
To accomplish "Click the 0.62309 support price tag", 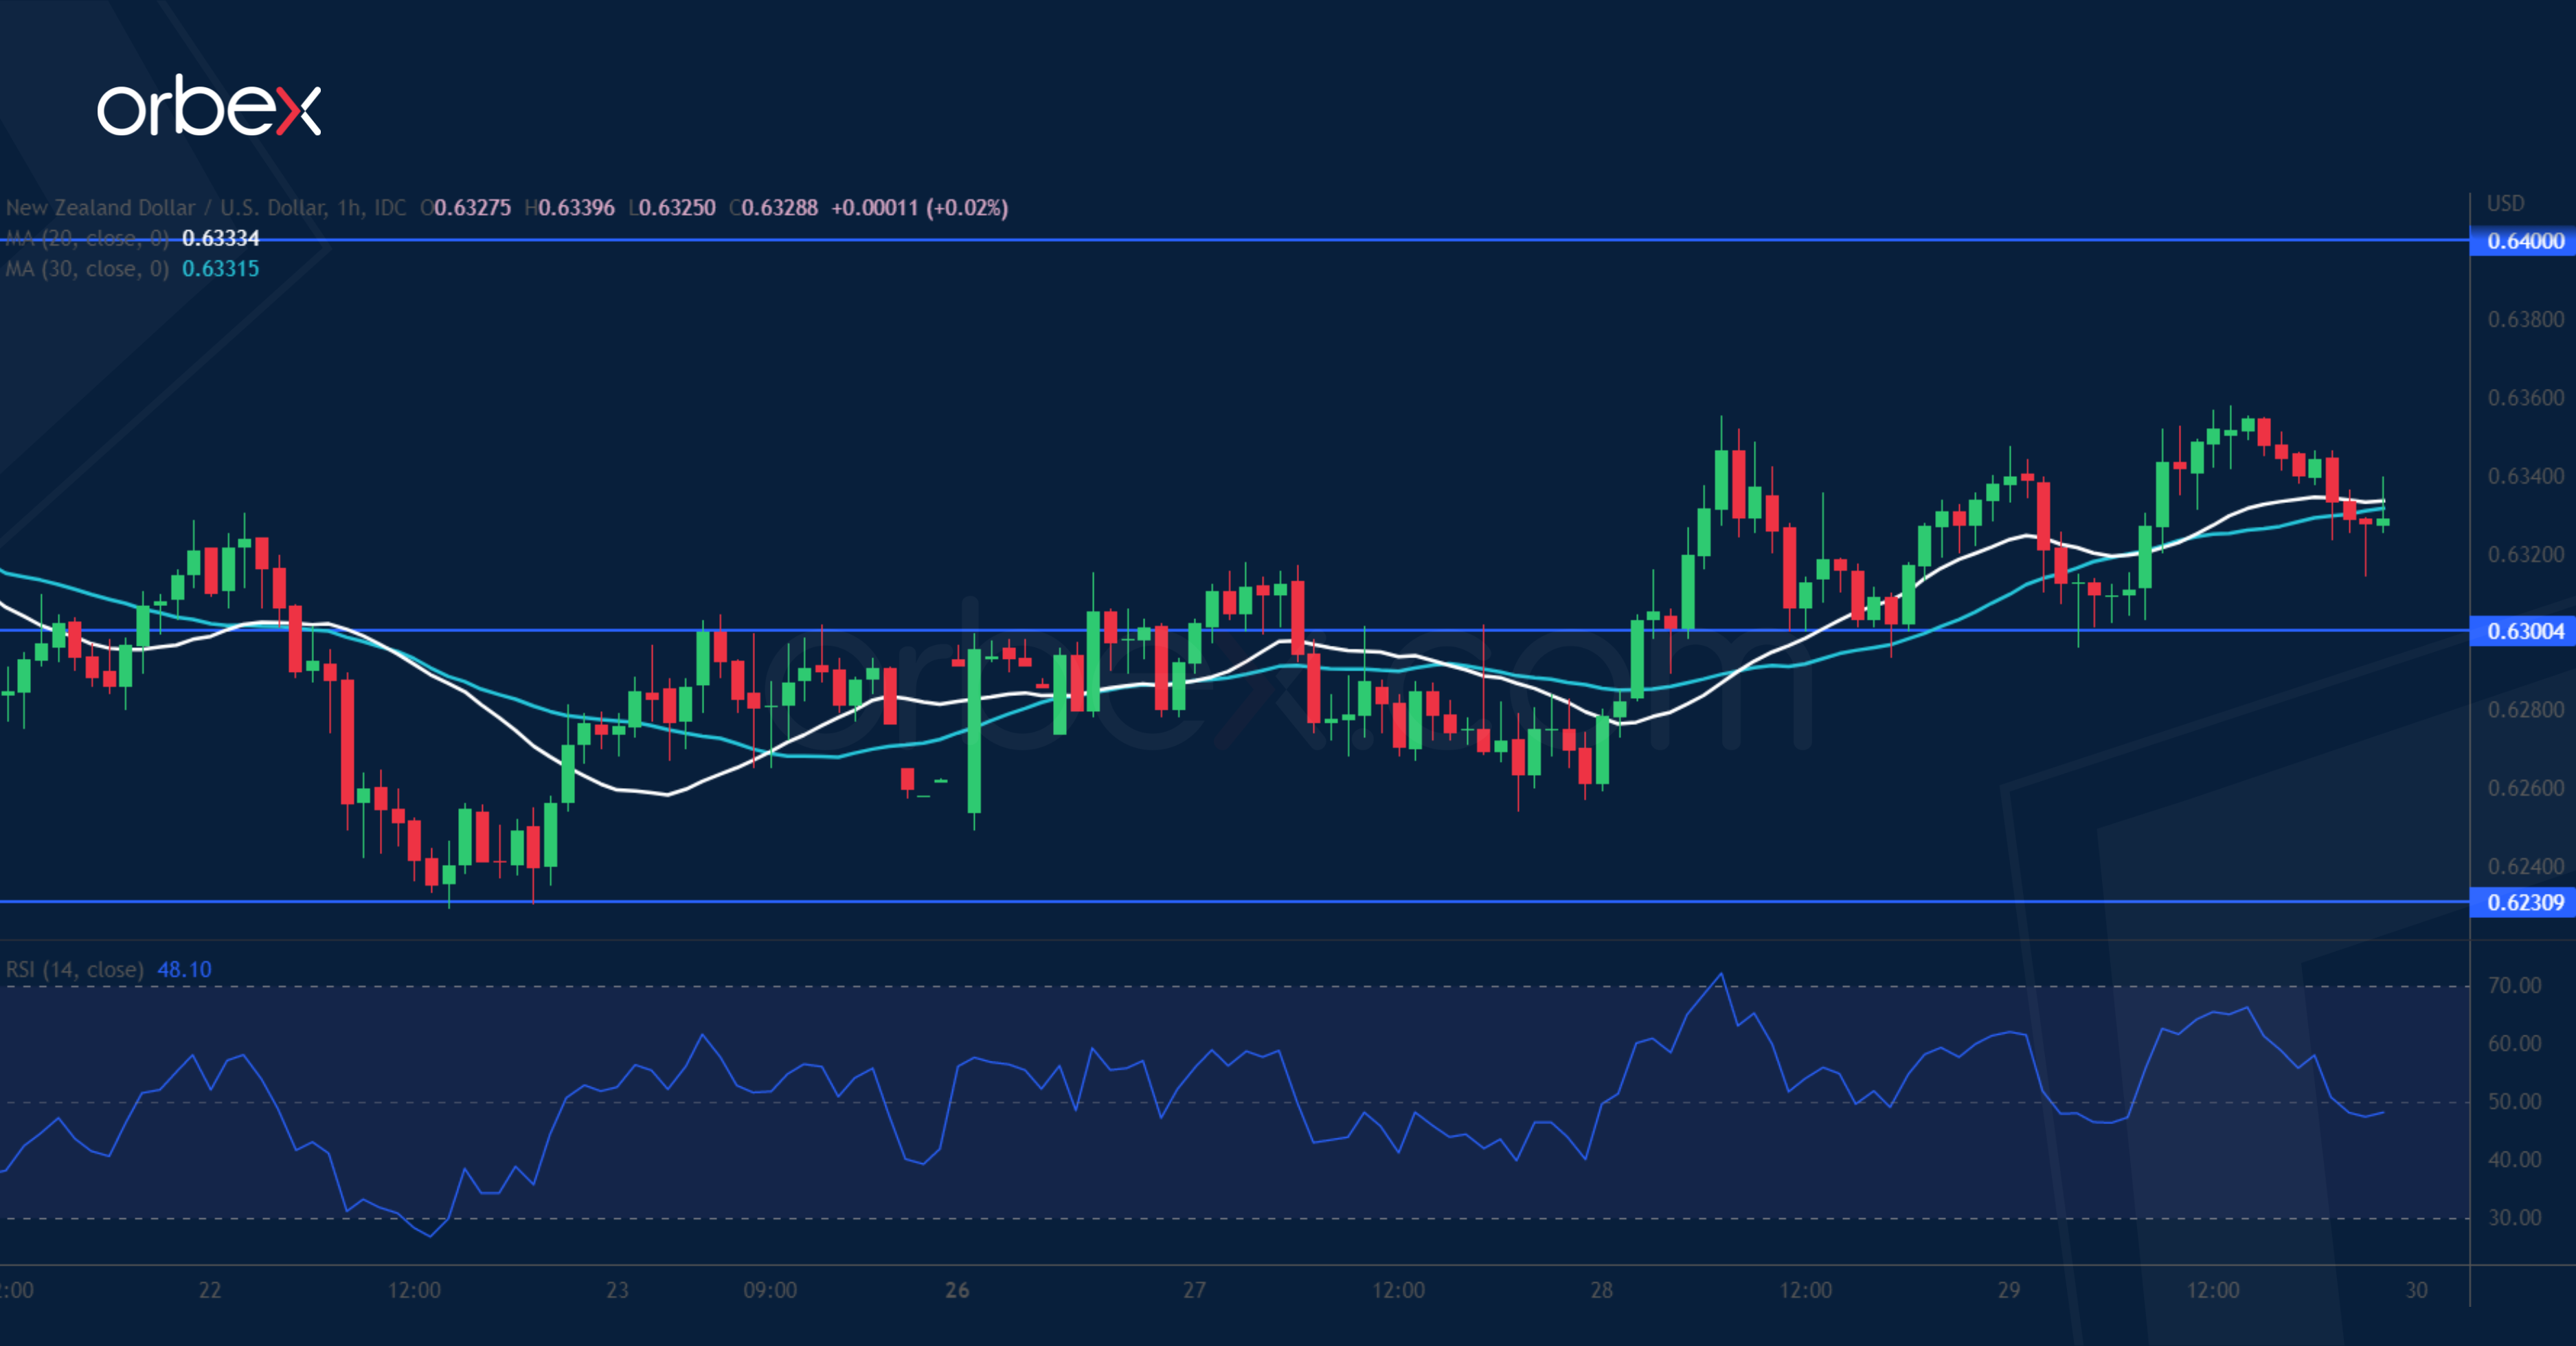I will click(x=2525, y=902).
